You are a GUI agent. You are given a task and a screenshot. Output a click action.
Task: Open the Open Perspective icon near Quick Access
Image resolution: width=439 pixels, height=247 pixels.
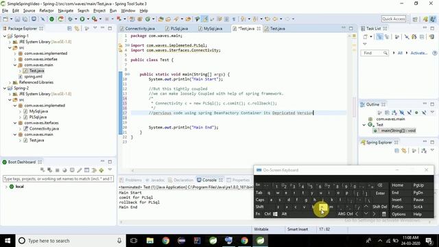[x=415, y=19]
